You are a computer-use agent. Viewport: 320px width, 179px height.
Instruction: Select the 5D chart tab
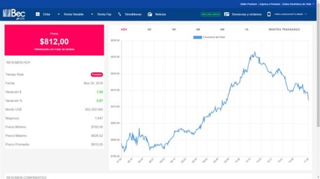pos(149,29)
